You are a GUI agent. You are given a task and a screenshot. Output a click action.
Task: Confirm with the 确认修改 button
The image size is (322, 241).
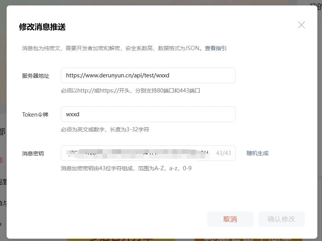[x=282, y=219]
